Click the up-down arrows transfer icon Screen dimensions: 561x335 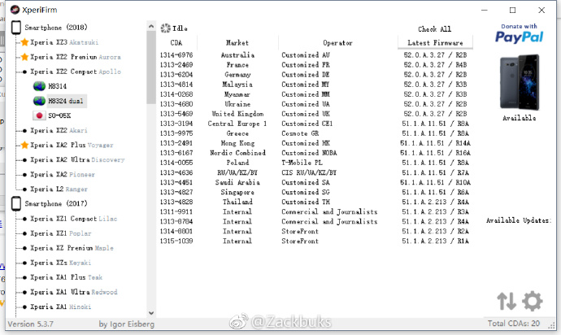point(507,301)
